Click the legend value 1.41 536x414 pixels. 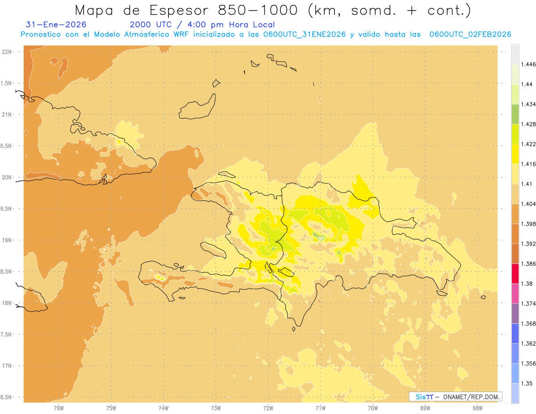528,184
